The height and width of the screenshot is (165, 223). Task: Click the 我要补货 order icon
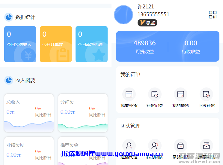point(129,94)
